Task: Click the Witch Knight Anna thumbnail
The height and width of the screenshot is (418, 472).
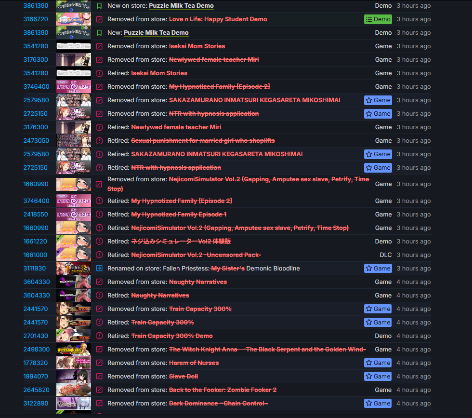Action: tap(73, 350)
